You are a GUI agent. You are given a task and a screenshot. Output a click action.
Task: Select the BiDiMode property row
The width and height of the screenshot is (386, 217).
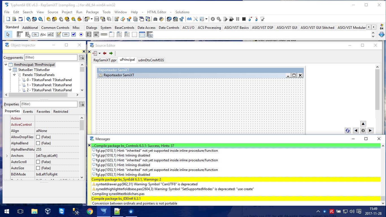click(45, 174)
